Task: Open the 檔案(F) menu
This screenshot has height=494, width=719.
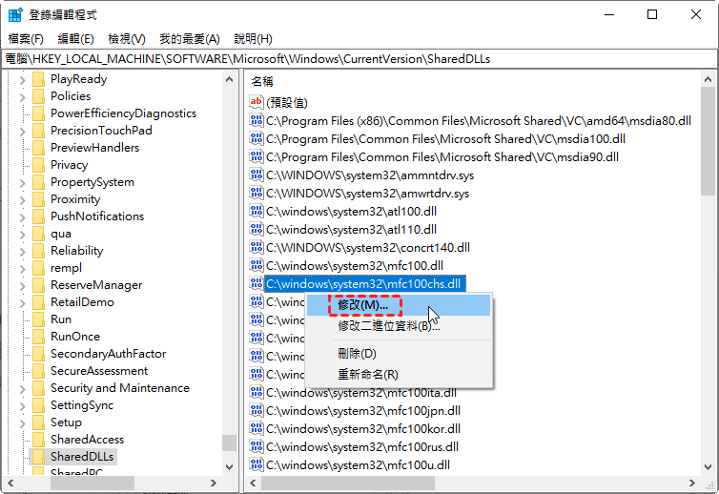Action: (x=26, y=39)
